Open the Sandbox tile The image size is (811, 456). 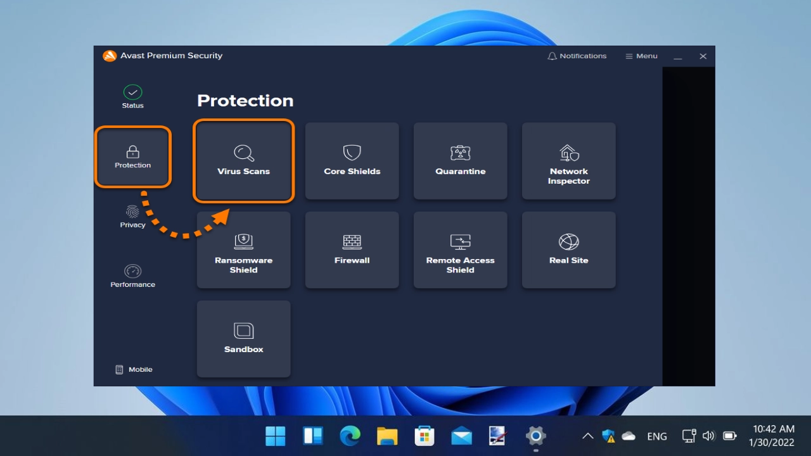click(x=244, y=339)
